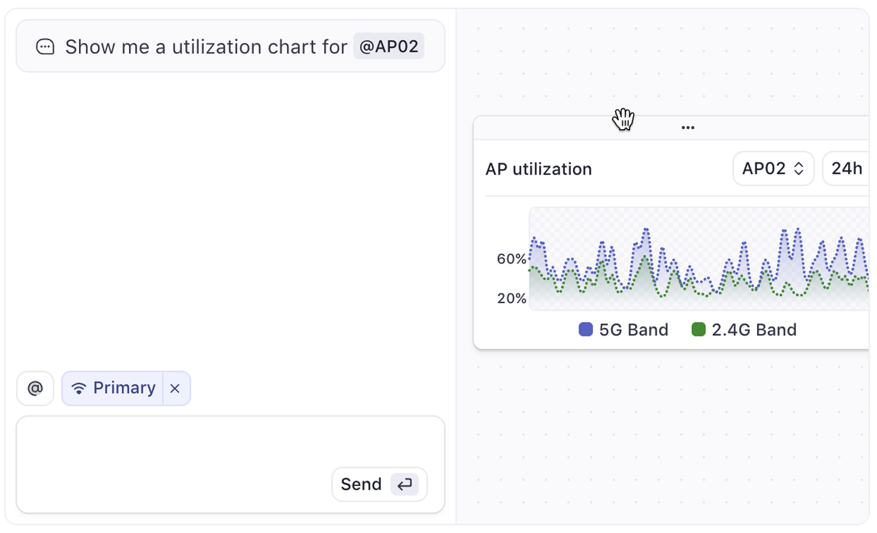The image size is (877, 533).
Task: Toggle the 5G Band legend swatch
Action: 585,330
